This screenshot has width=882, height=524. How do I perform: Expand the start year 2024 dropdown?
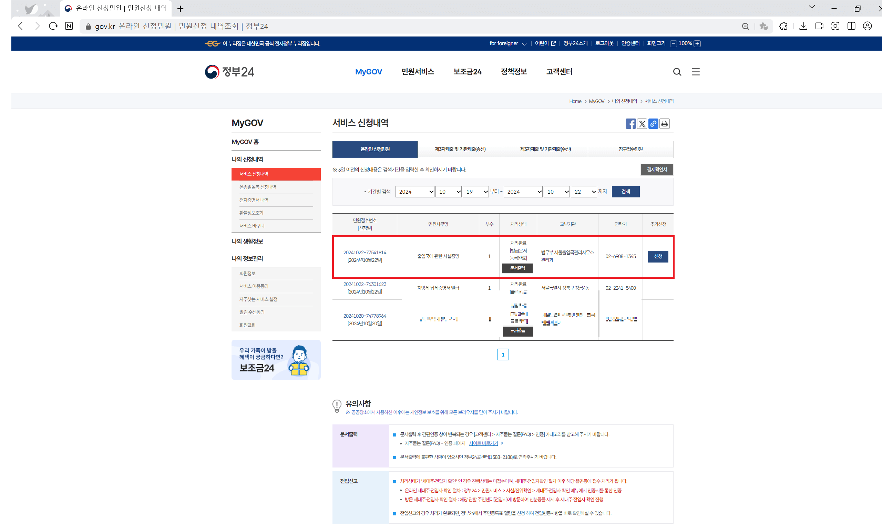(414, 192)
